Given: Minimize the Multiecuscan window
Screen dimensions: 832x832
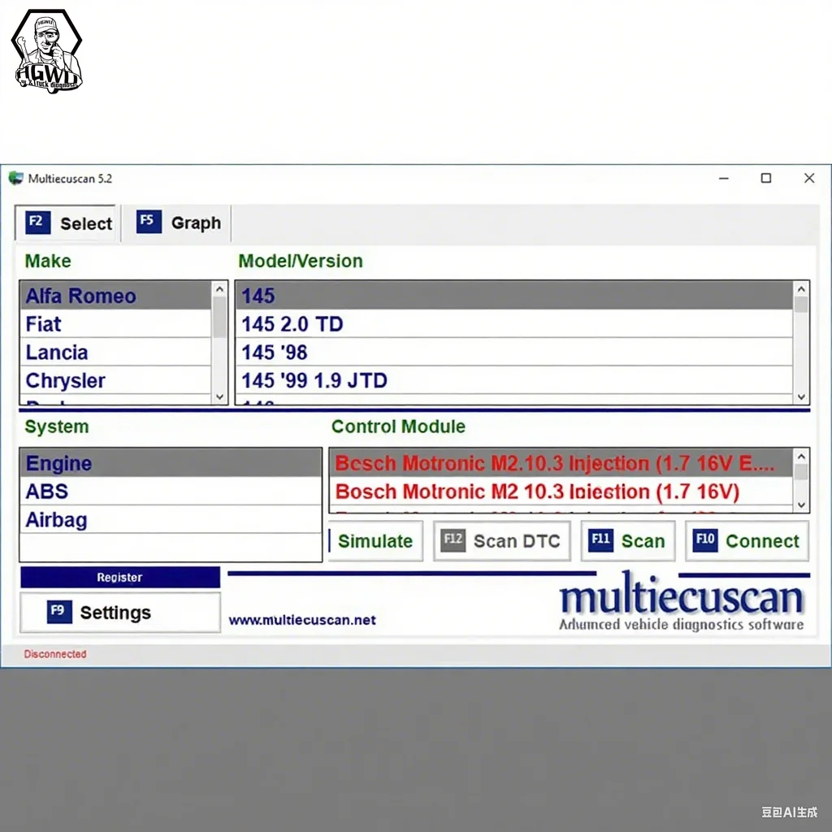Looking at the screenshot, I should pyautogui.click(x=724, y=178).
